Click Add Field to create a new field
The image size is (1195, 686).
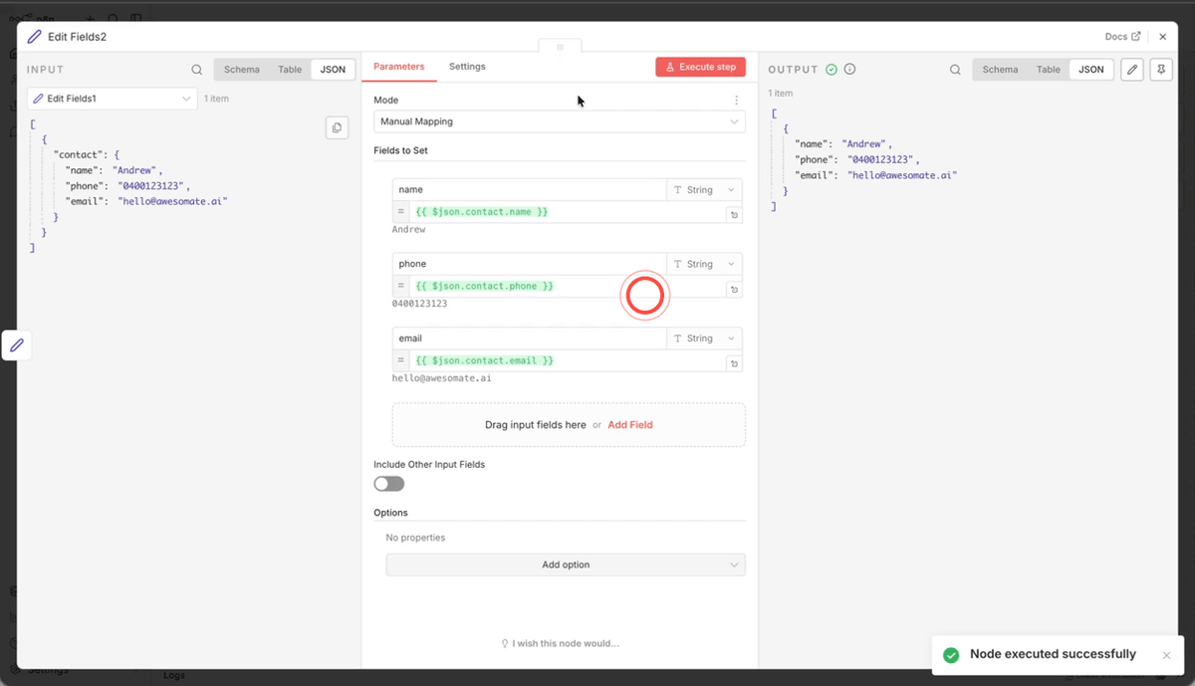629,424
